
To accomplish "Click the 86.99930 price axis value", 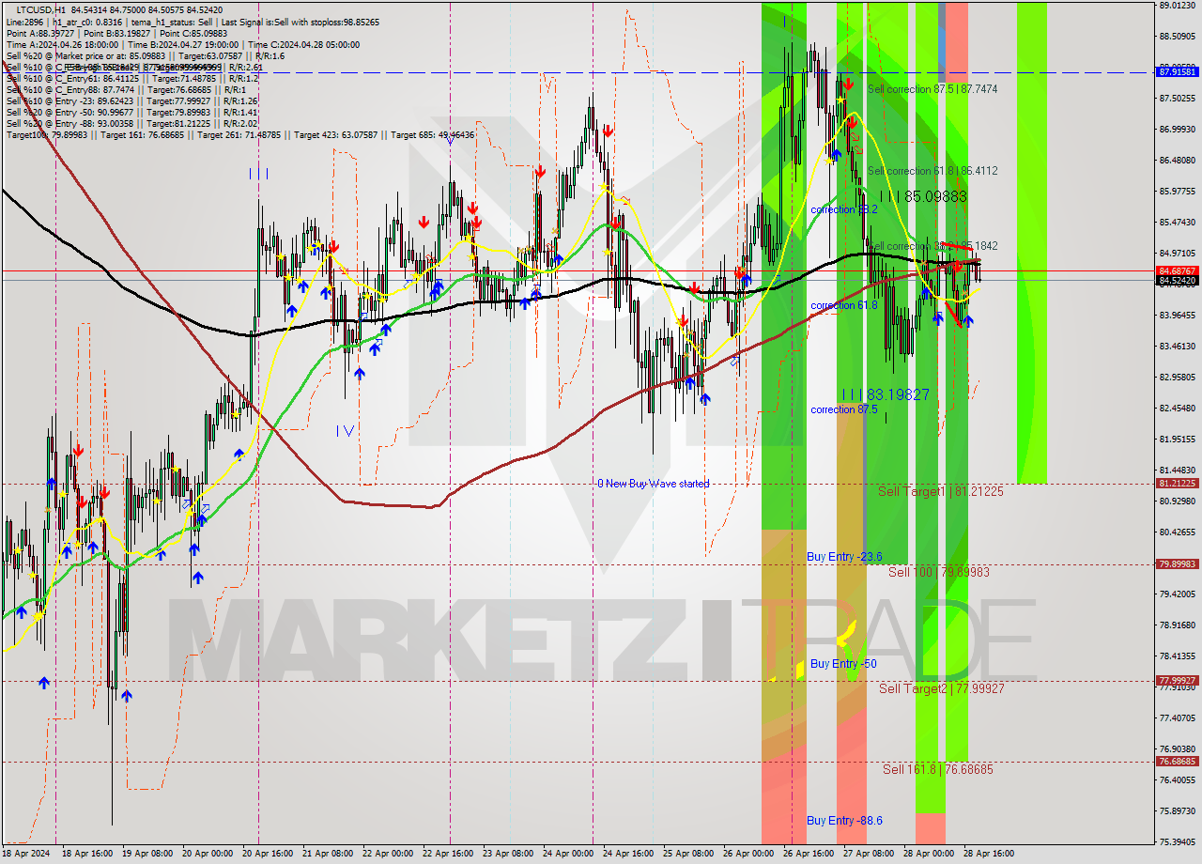I will click(x=1178, y=129).
